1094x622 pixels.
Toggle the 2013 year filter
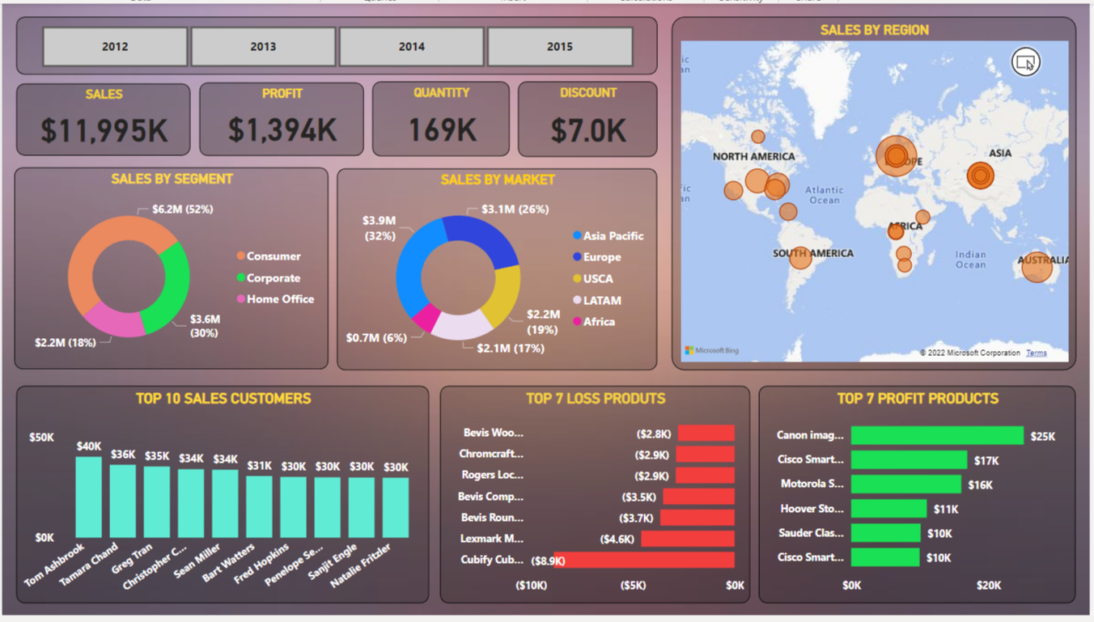[x=263, y=46]
